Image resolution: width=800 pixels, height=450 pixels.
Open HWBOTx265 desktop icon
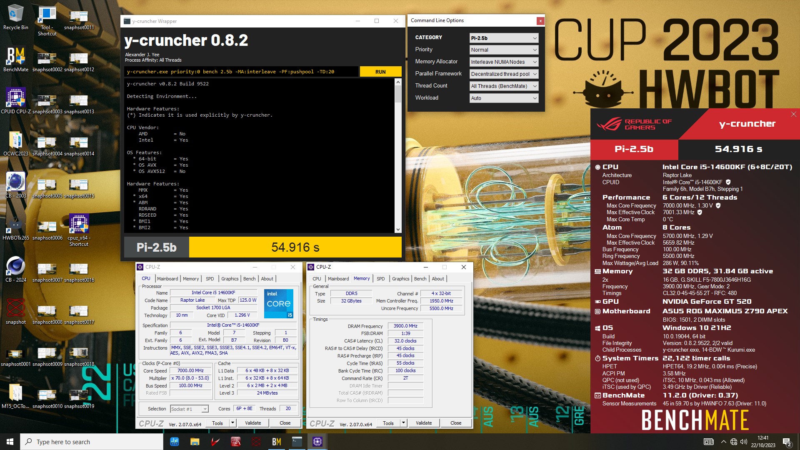[16, 227]
